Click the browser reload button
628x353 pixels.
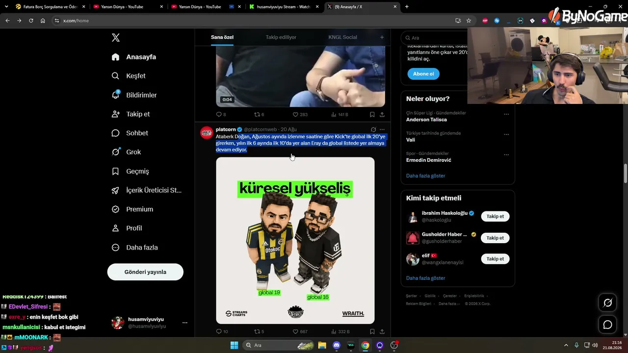31,21
